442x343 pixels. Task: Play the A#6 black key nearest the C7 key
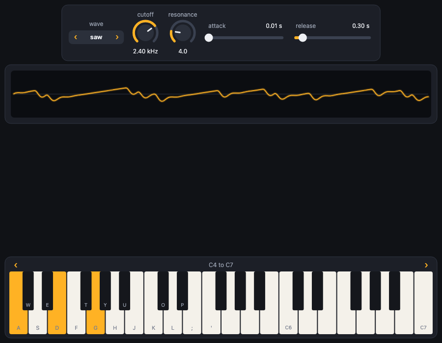[x=394, y=291]
